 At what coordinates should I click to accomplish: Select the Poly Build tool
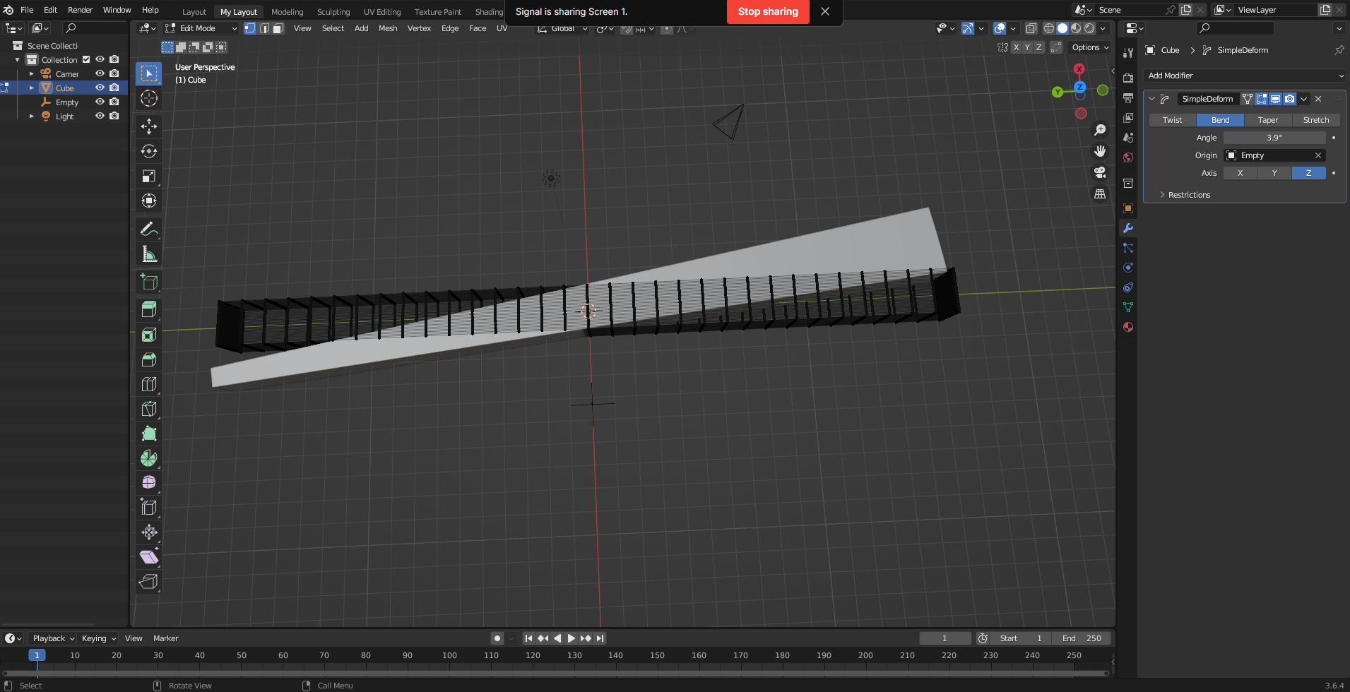[149, 434]
